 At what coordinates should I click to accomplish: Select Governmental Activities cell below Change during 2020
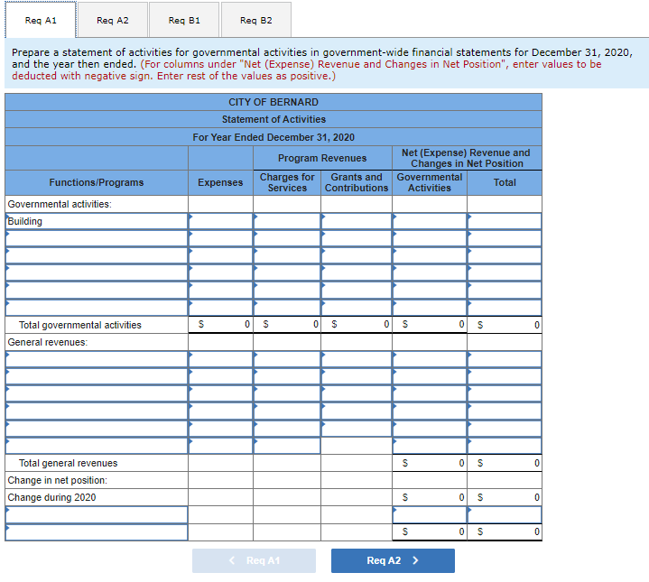tap(430, 515)
